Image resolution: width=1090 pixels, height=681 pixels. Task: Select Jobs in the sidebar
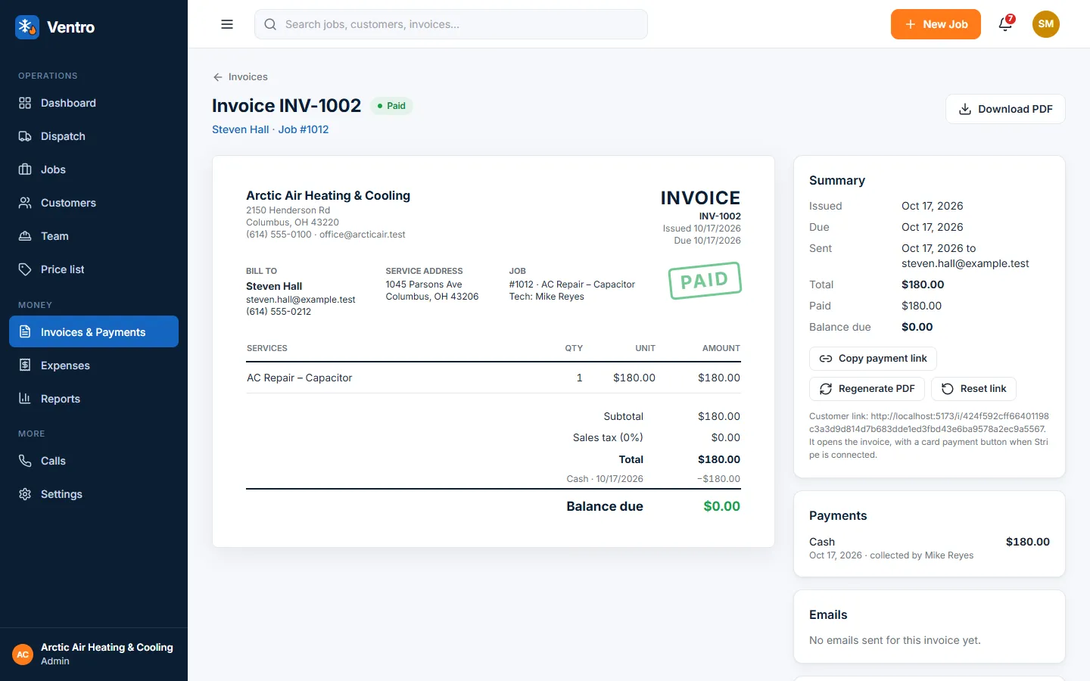pyautogui.click(x=94, y=169)
